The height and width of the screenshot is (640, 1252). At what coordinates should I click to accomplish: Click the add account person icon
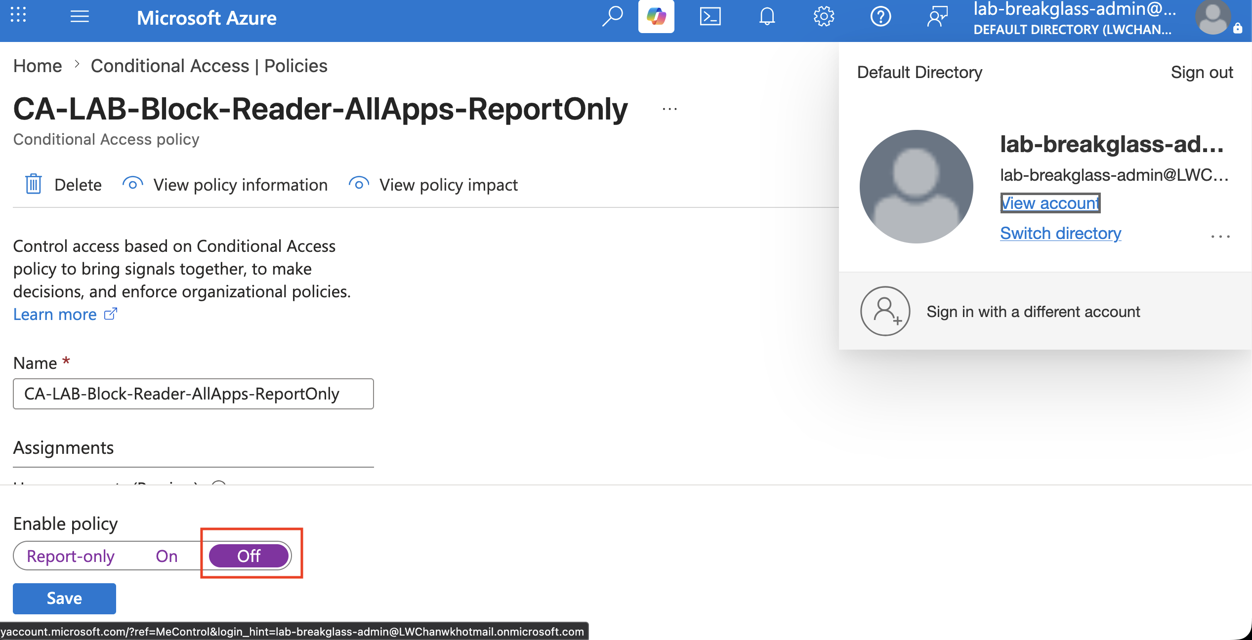click(885, 311)
